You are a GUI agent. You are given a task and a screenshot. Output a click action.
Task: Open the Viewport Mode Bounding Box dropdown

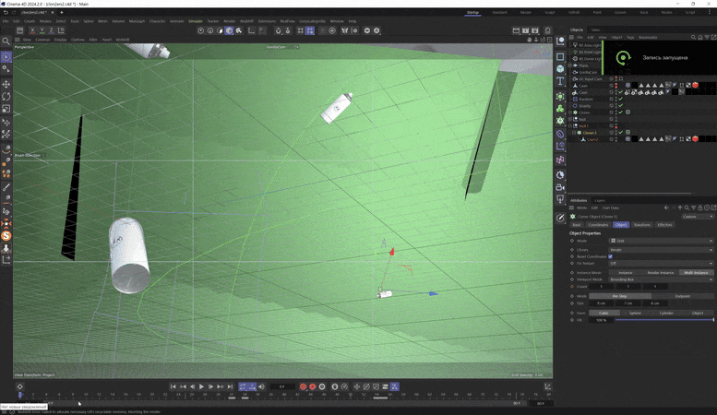[x=661, y=279]
